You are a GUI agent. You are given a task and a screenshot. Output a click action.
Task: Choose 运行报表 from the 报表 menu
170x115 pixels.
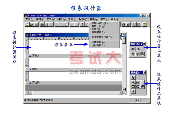pos(104,45)
